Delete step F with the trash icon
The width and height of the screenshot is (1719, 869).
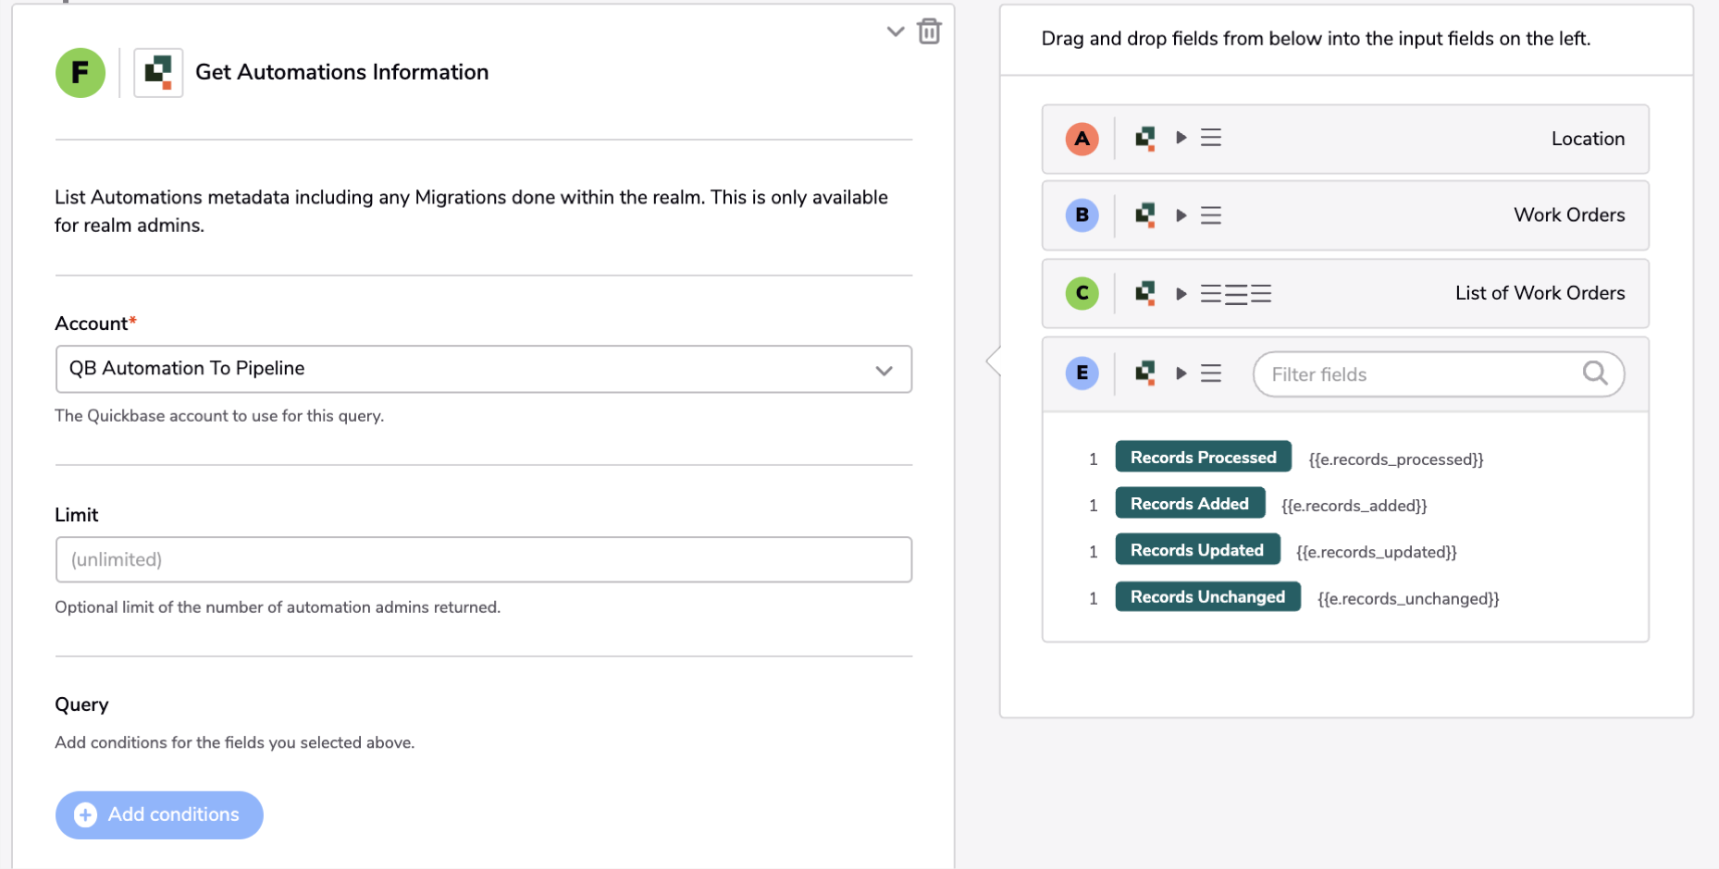pyautogui.click(x=929, y=31)
